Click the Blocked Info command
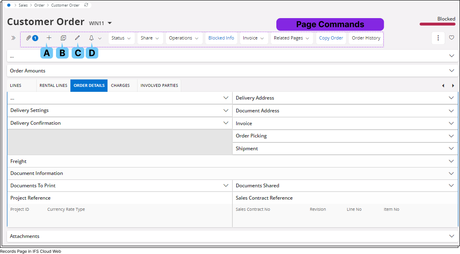460x254 pixels. click(x=221, y=38)
